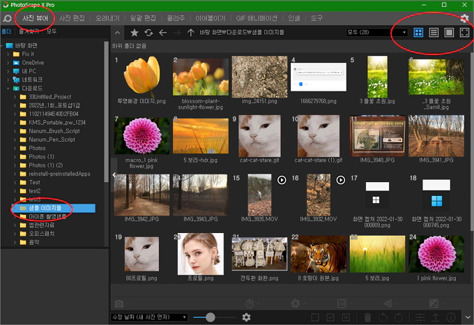Switch to the thumbnail grid view
474x325 pixels.
[418, 32]
